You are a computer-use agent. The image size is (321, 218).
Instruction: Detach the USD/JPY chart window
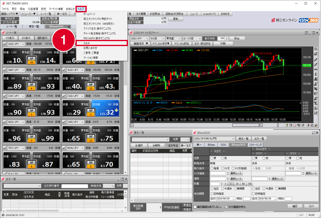coord(307,32)
